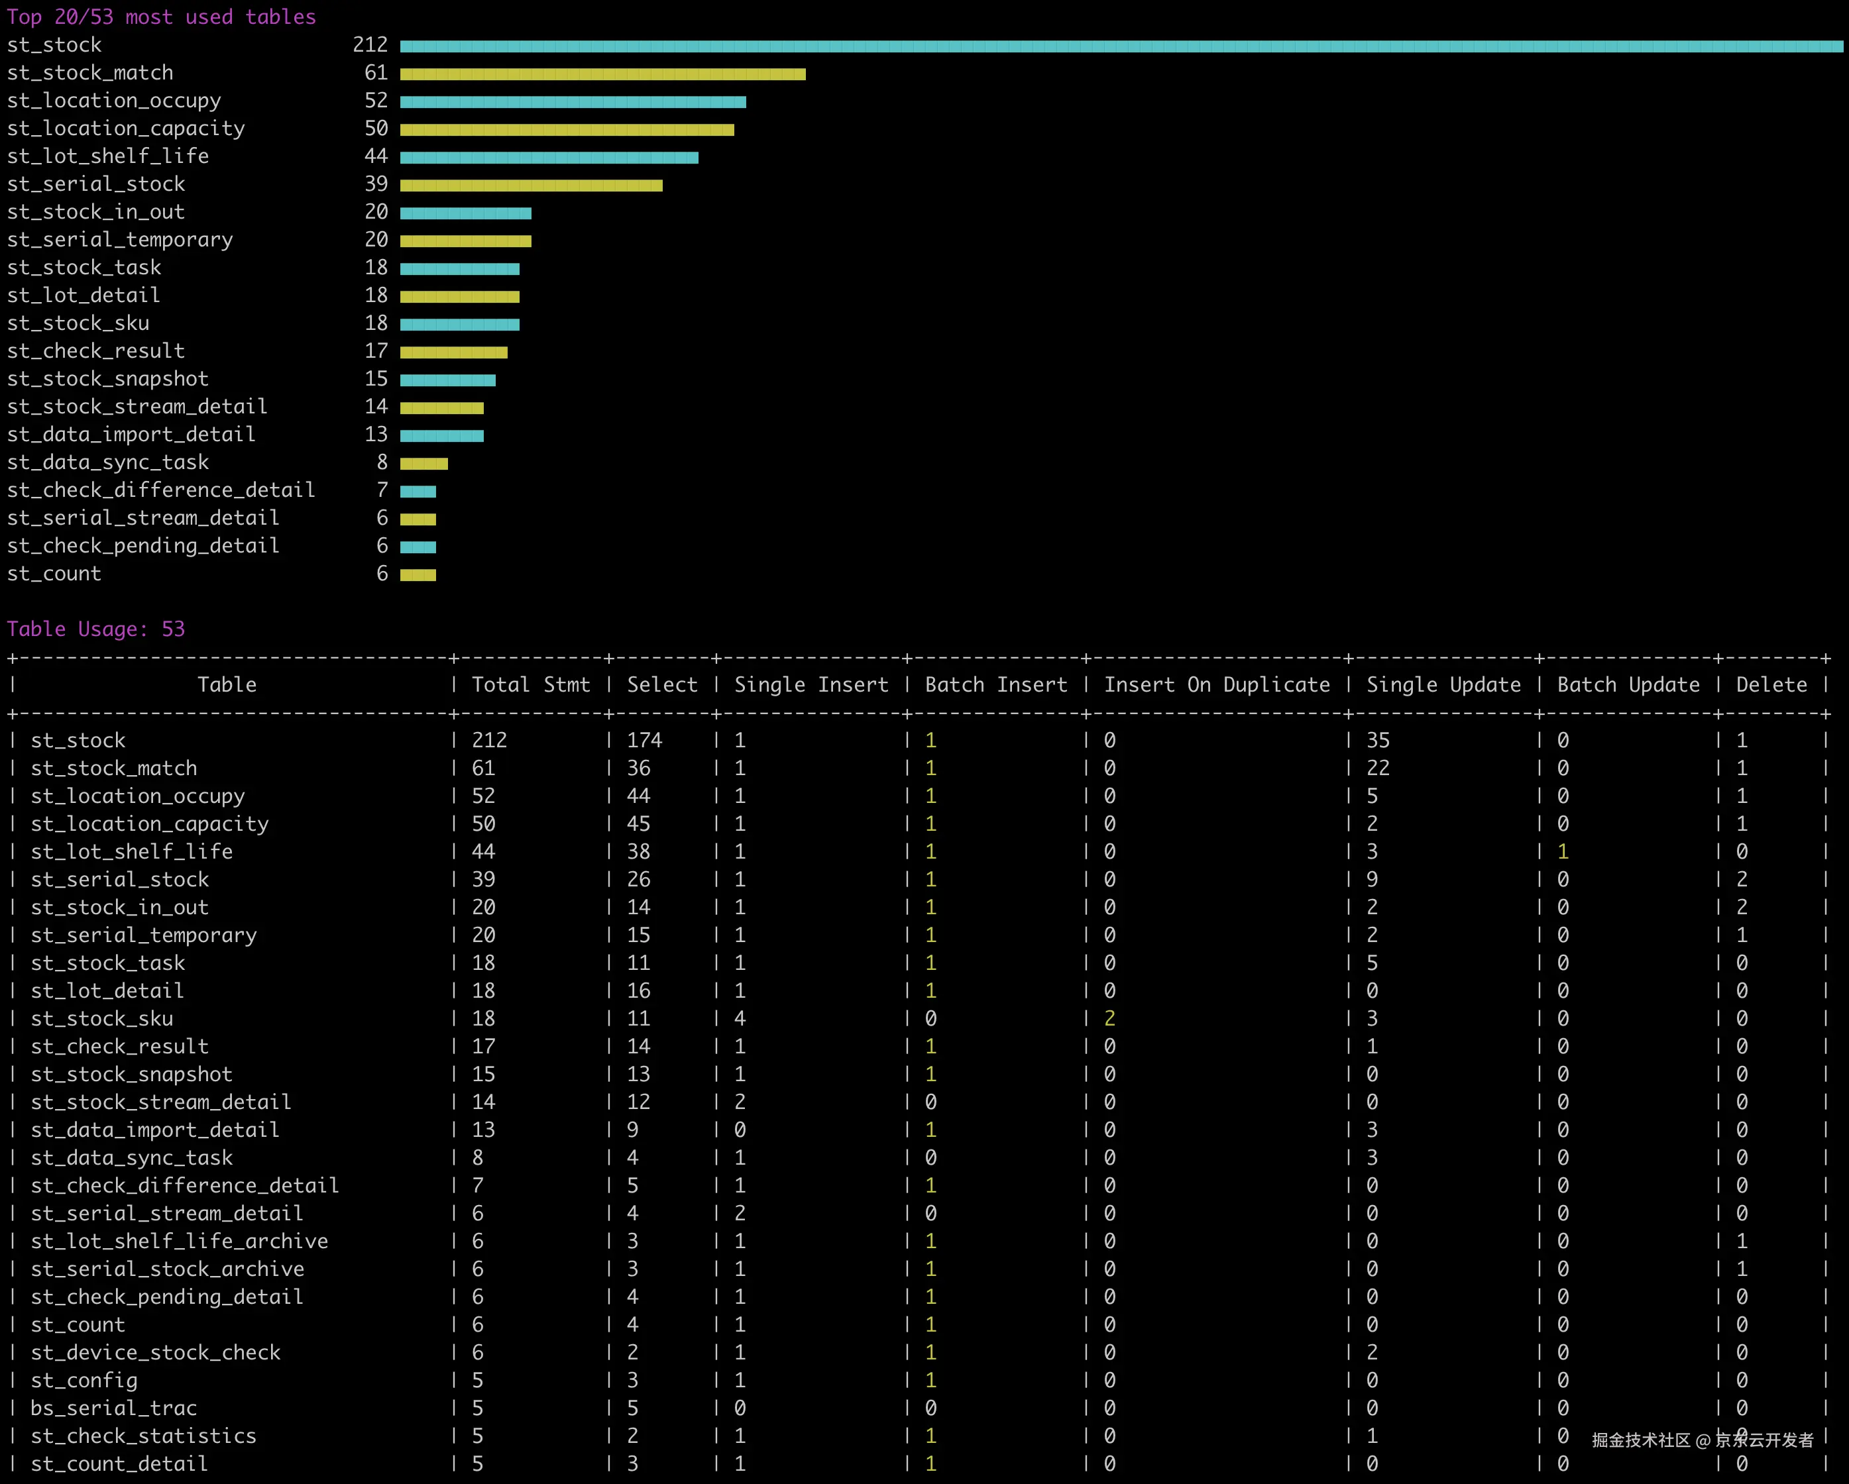Screen dimensions: 1849x1484
Task: Click the 'Delete' column header
Action: pyautogui.click(x=1771, y=685)
